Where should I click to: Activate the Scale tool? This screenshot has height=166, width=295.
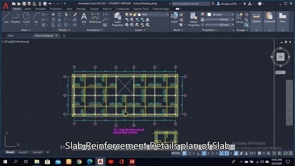pyautogui.click(x=59, y=25)
